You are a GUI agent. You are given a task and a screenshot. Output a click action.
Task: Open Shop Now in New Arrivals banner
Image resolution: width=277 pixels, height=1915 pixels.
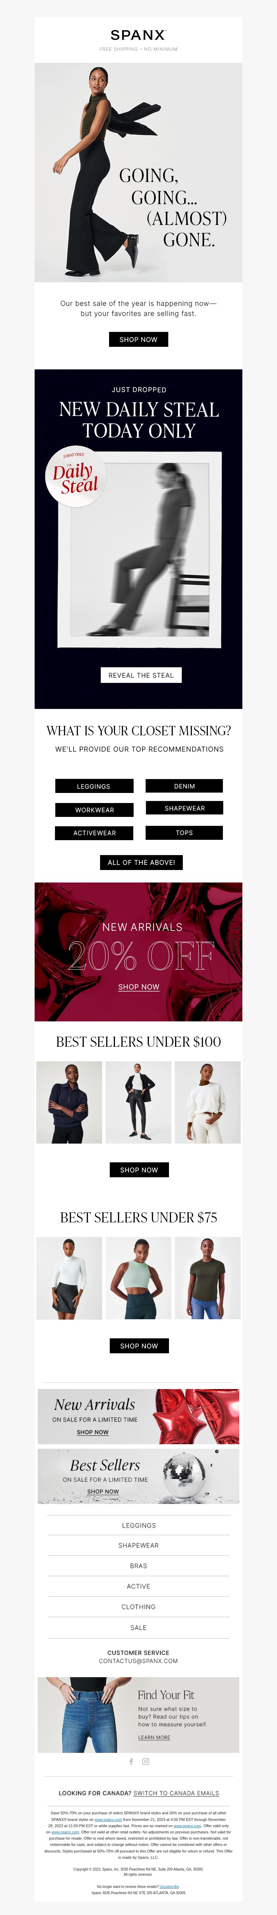92,1432
